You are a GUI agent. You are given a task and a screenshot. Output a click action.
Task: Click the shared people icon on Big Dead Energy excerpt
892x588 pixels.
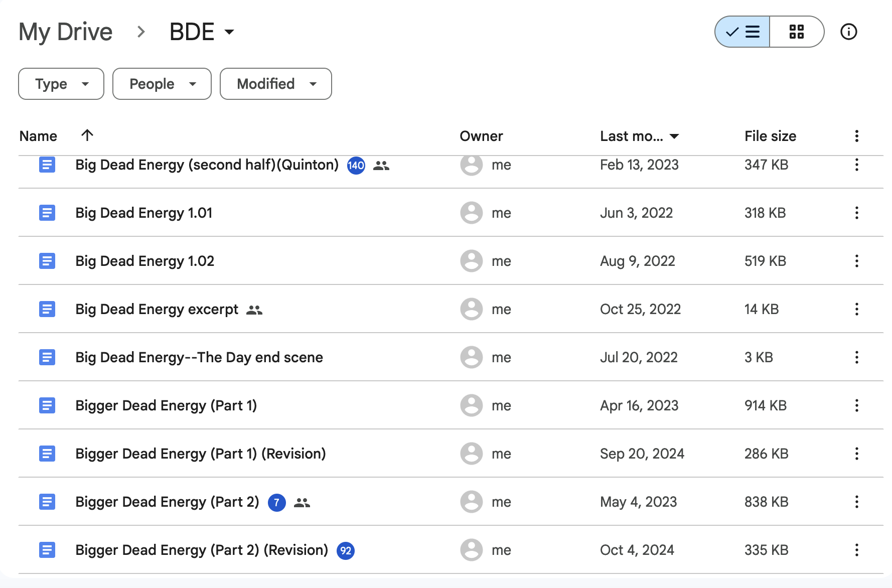click(x=254, y=310)
